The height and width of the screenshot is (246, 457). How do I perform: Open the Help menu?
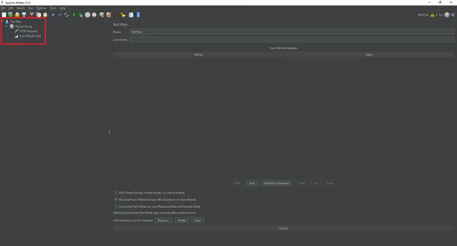63,8
